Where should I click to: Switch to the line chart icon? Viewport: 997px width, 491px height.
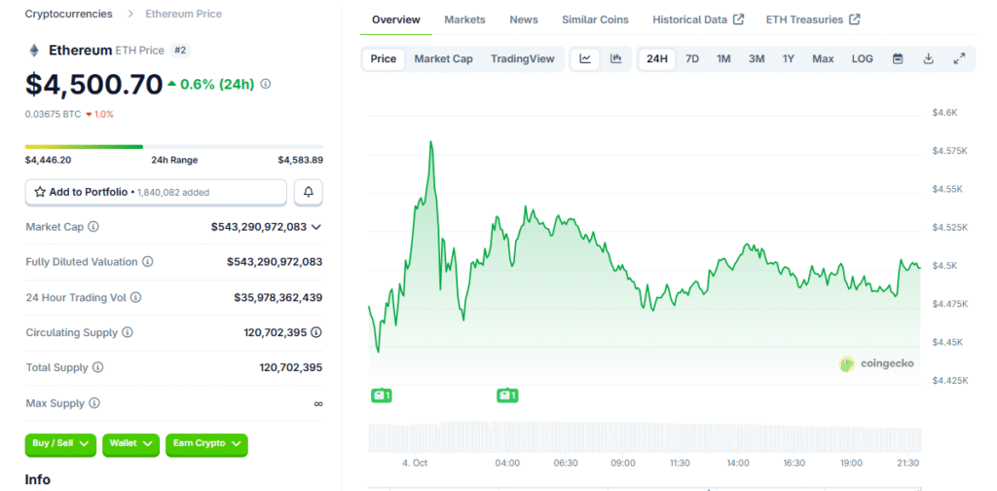pos(585,58)
